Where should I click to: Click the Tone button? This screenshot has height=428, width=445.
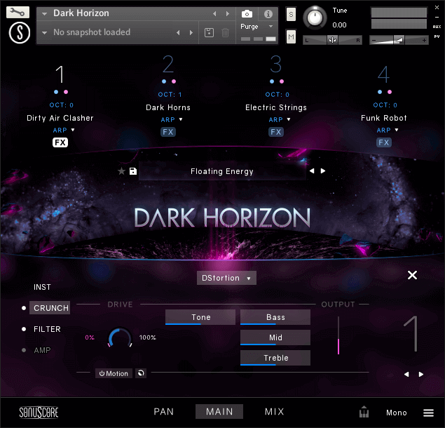[x=200, y=317]
